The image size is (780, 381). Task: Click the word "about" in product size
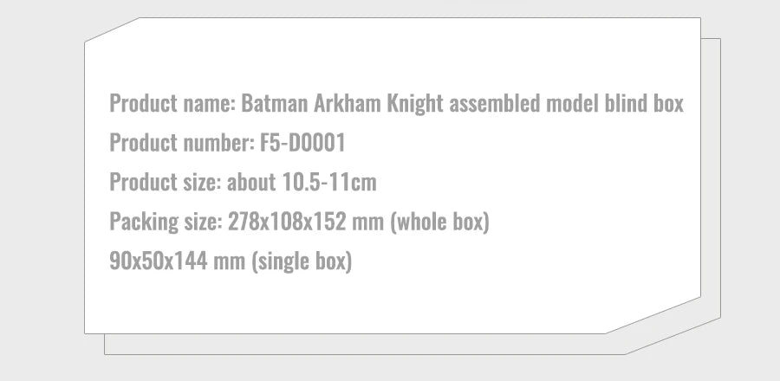pos(253,184)
